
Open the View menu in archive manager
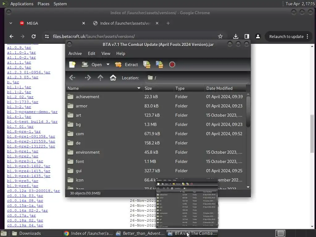[106, 53]
